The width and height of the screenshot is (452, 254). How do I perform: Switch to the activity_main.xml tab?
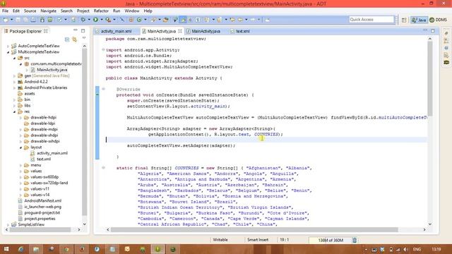click(x=116, y=31)
